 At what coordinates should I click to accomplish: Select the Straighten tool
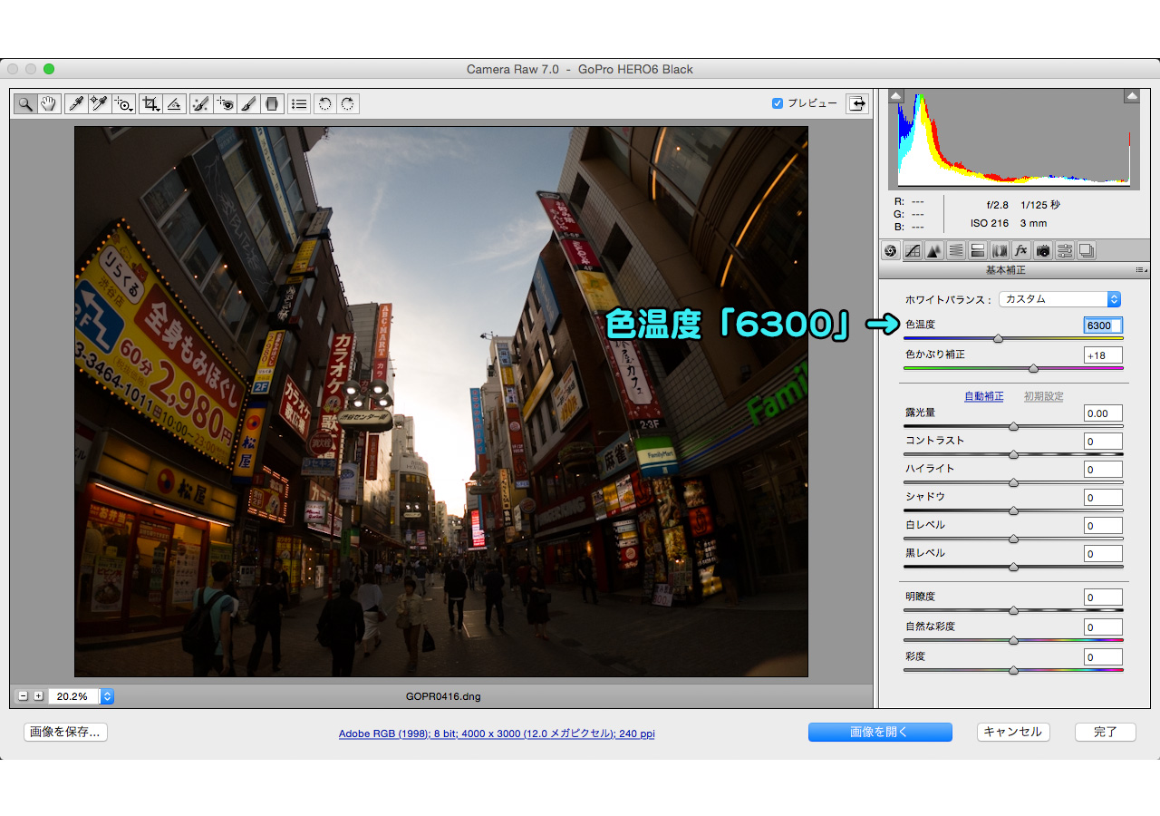tap(175, 103)
